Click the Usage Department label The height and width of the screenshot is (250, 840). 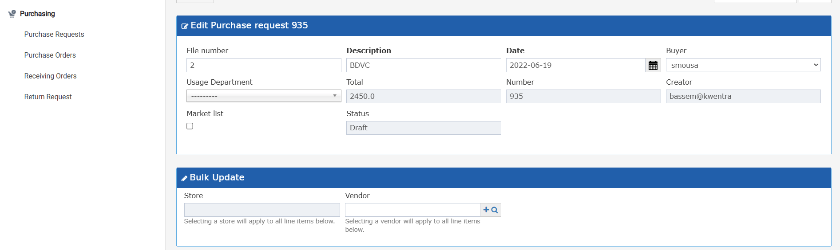coord(219,82)
